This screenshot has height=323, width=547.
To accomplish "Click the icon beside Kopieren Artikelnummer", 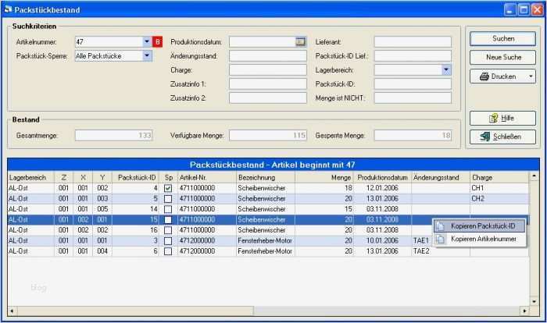I will [441, 239].
